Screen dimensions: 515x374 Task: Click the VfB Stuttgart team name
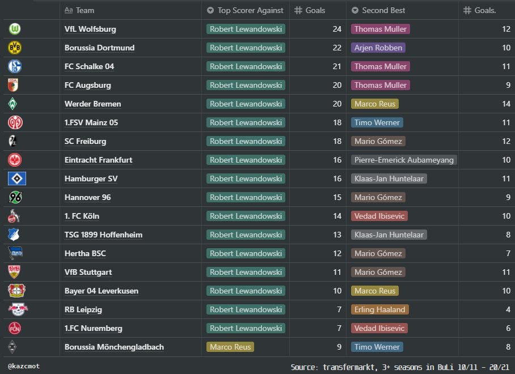coord(88,272)
